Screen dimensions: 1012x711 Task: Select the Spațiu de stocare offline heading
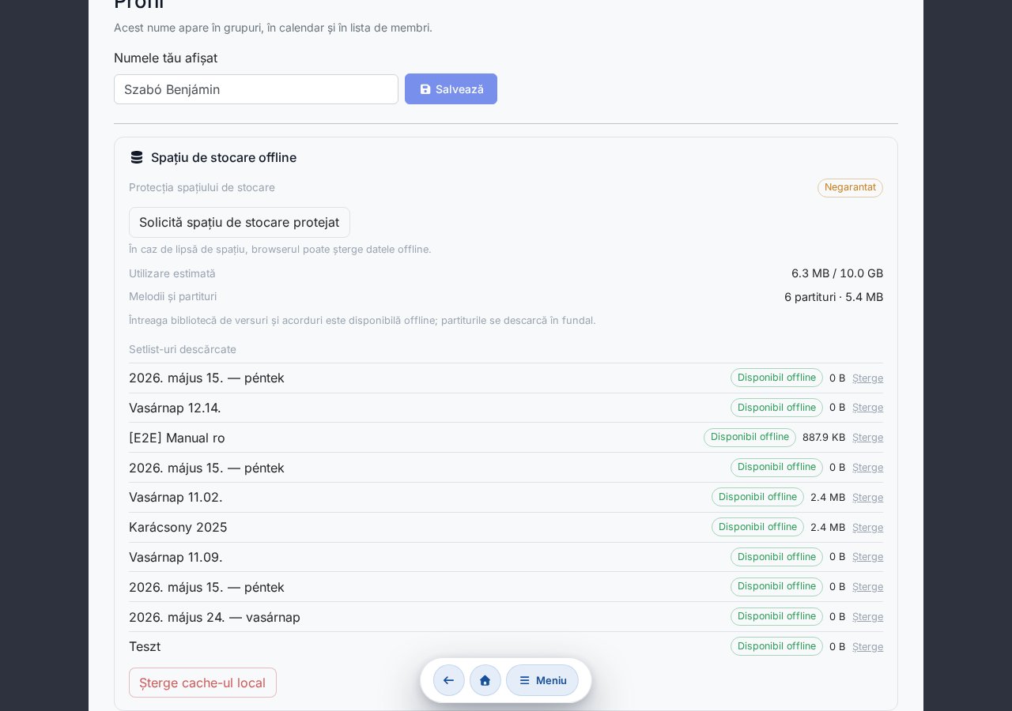point(224,157)
